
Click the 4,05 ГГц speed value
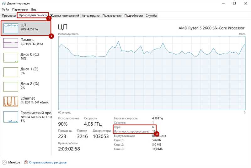pos(93,124)
